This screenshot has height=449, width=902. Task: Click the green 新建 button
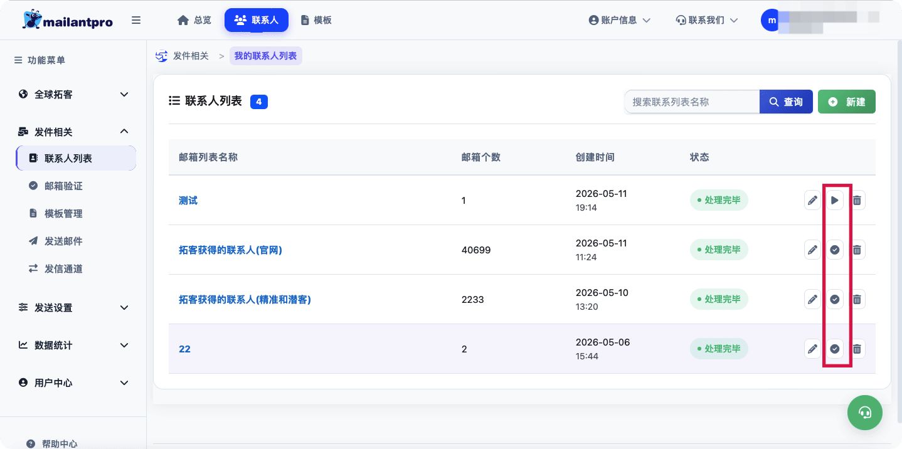coord(847,102)
